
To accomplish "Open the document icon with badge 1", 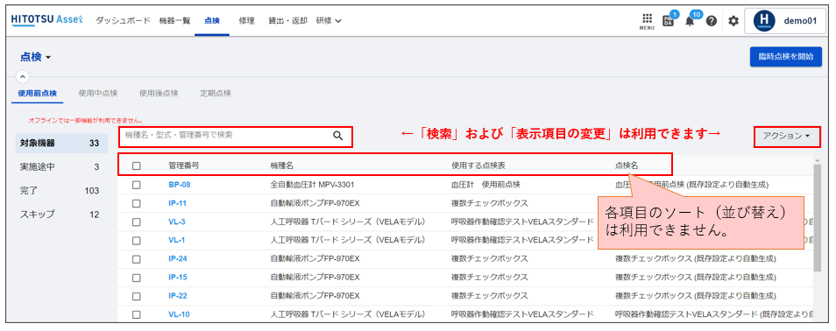I will (x=668, y=21).
